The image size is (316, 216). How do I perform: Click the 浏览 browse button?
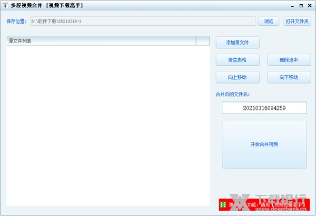(x=269, y=21)
